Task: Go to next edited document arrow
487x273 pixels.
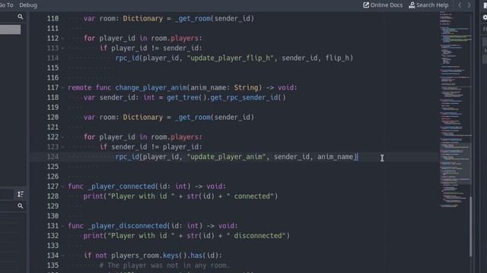Action: (469, 5)
